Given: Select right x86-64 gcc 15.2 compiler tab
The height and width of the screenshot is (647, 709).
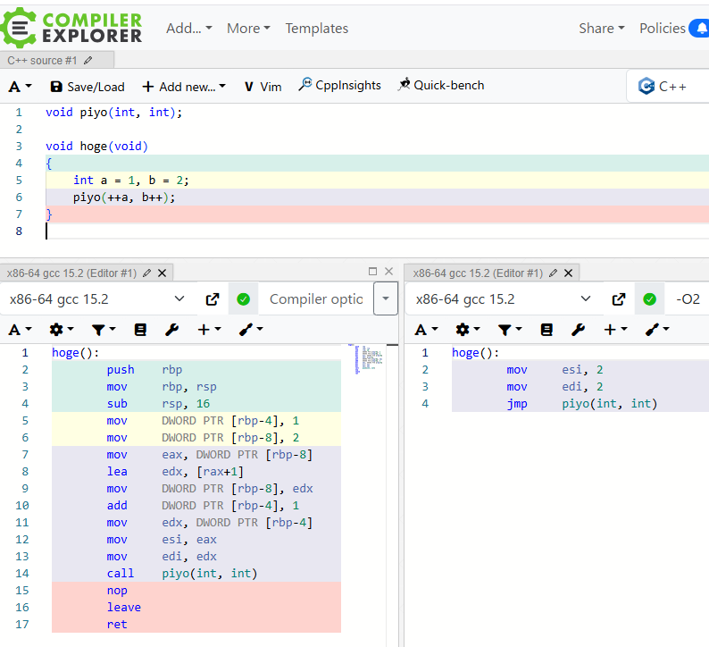Looking at the screenshot, I should tap(478, 273).
